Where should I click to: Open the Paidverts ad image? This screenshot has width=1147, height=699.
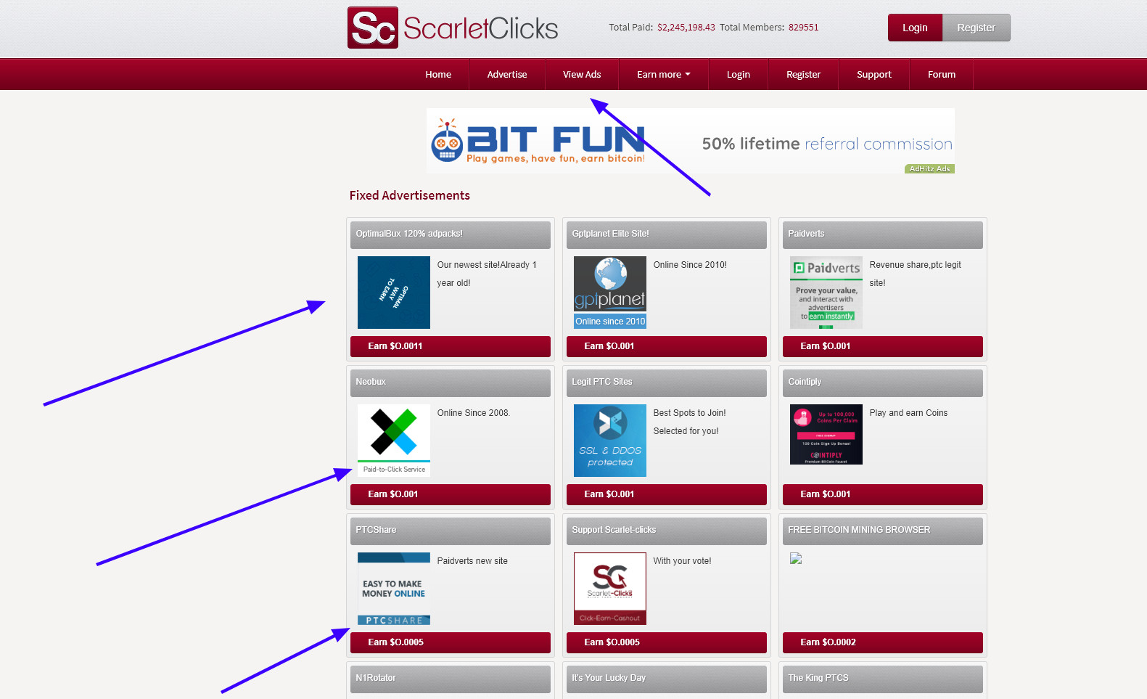(x=826, y=292)
